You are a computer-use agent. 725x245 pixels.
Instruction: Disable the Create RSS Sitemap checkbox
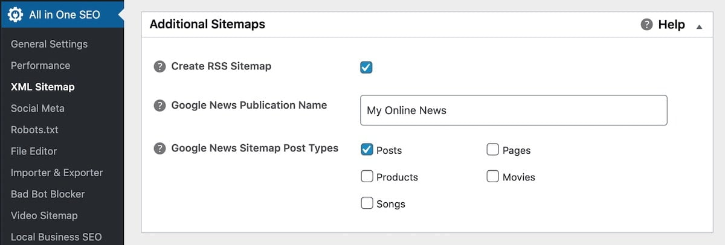coord(366,67)
